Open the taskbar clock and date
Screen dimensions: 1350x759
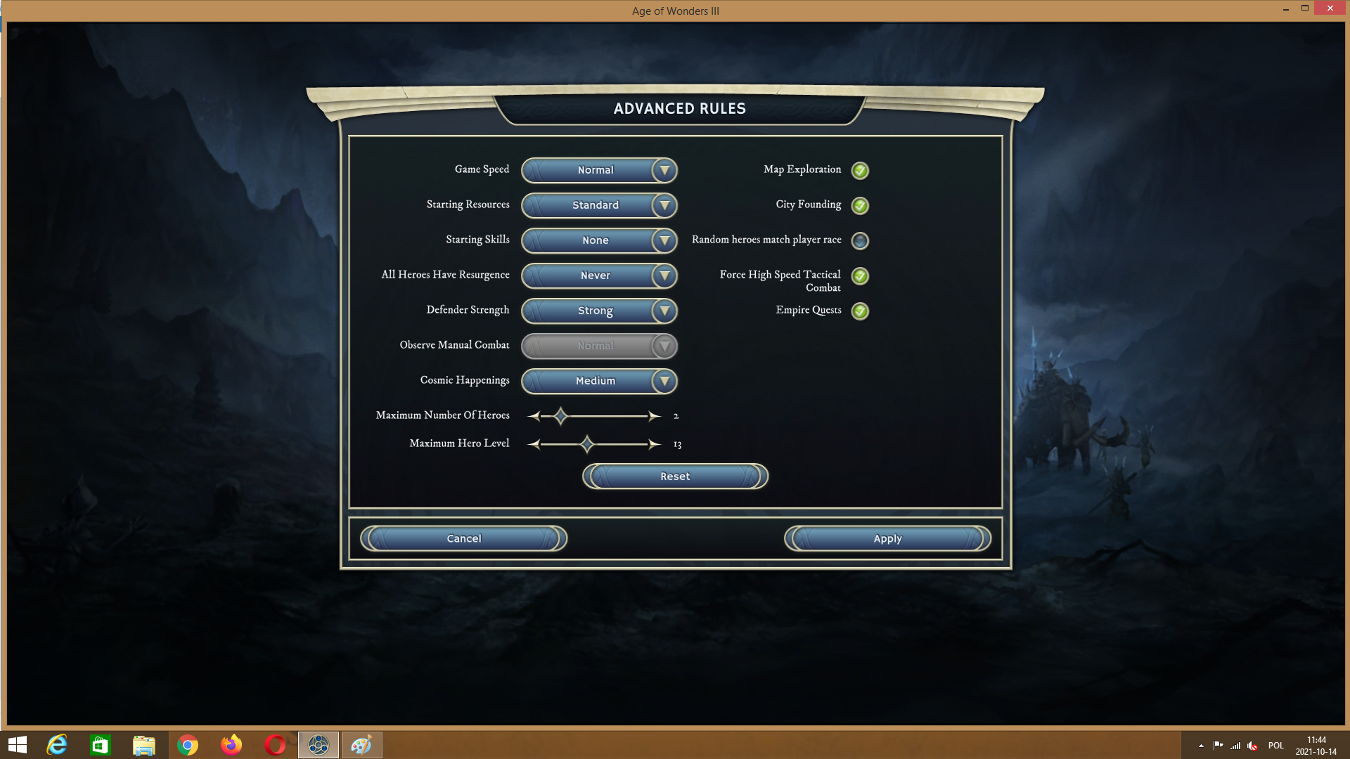pyautogui.click(x=1316, y=746)
